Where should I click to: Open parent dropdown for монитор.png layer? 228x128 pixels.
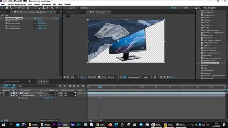70,96
